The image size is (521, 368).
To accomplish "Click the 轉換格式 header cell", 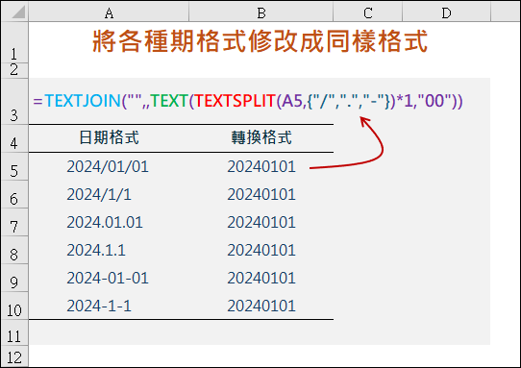I will [x=261, y=137].
